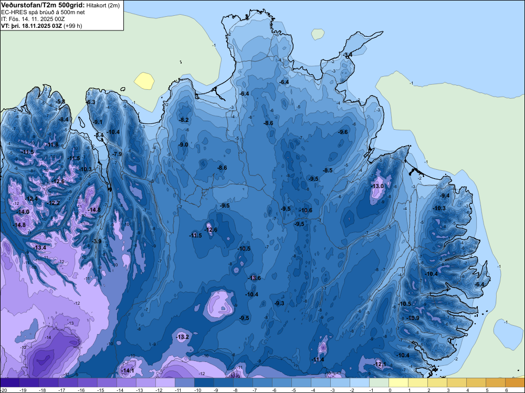Click the legend swatch between -10 and -9
525x393 pixels.
[x=204, y=382]
